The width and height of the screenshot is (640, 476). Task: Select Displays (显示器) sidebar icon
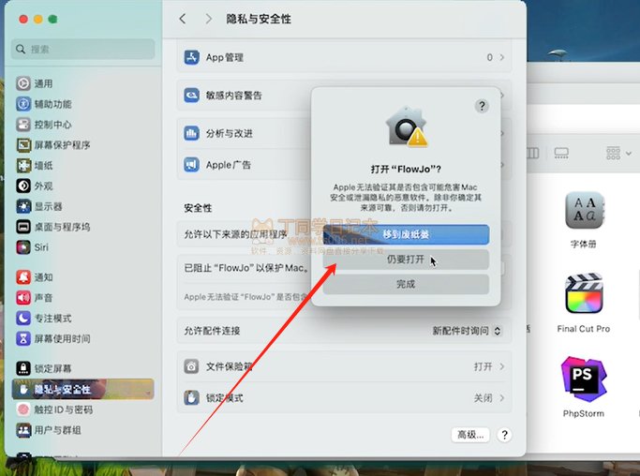(x=23, y=206)
